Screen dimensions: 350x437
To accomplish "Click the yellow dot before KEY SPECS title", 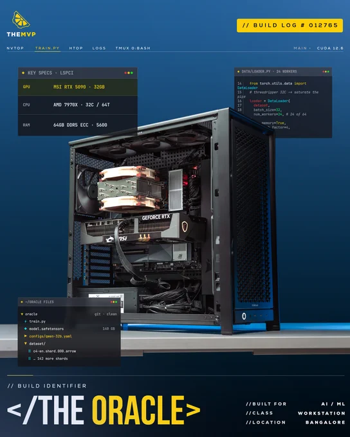I will [x=23, y=73].
